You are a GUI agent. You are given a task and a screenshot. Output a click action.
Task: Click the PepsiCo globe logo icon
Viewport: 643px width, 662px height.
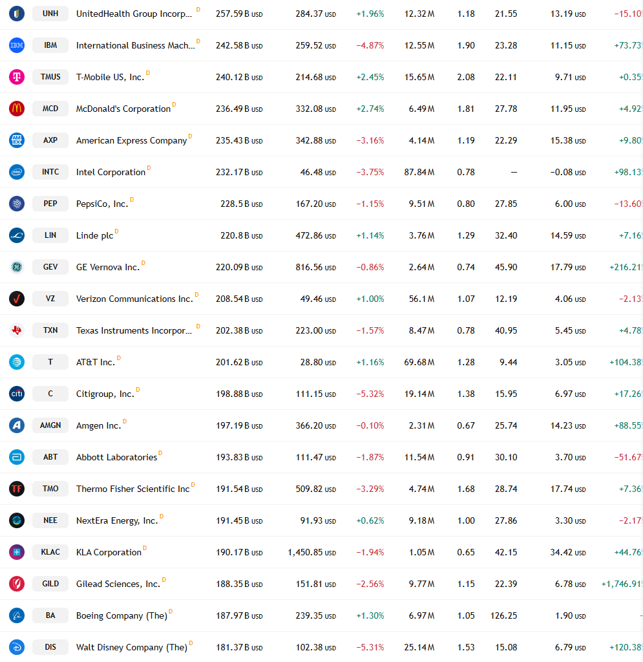coord(17,204)
